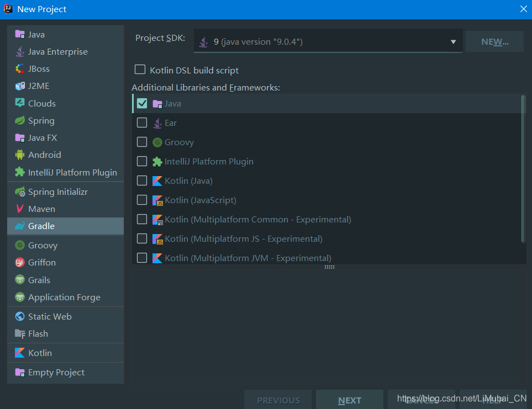Close the New Project dialog

pyautogui.click(x=523, y=9)
